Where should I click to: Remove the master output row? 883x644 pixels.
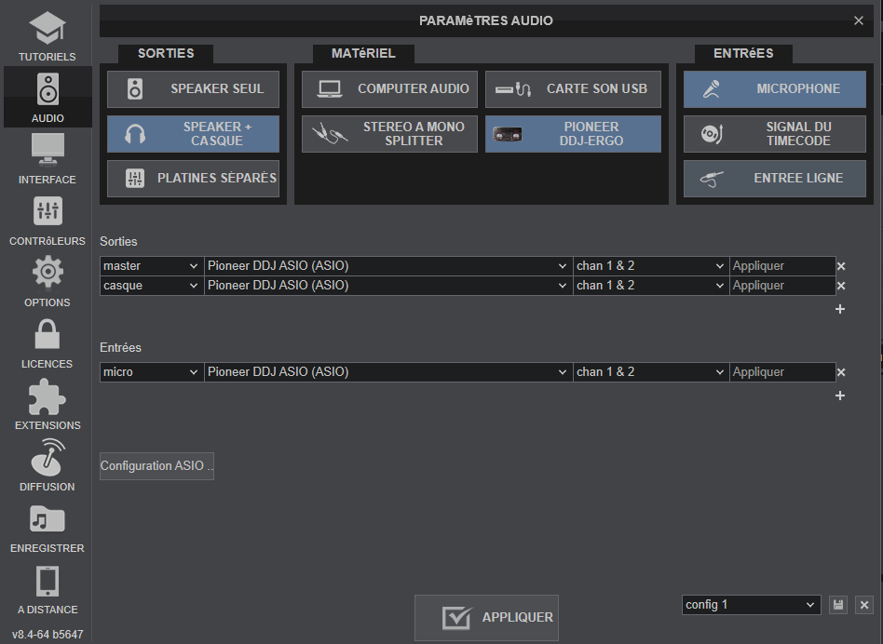pyautogui.click(x=841, y=266)
